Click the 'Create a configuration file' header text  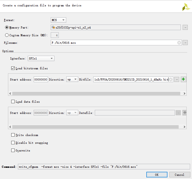tap(42, 6)
